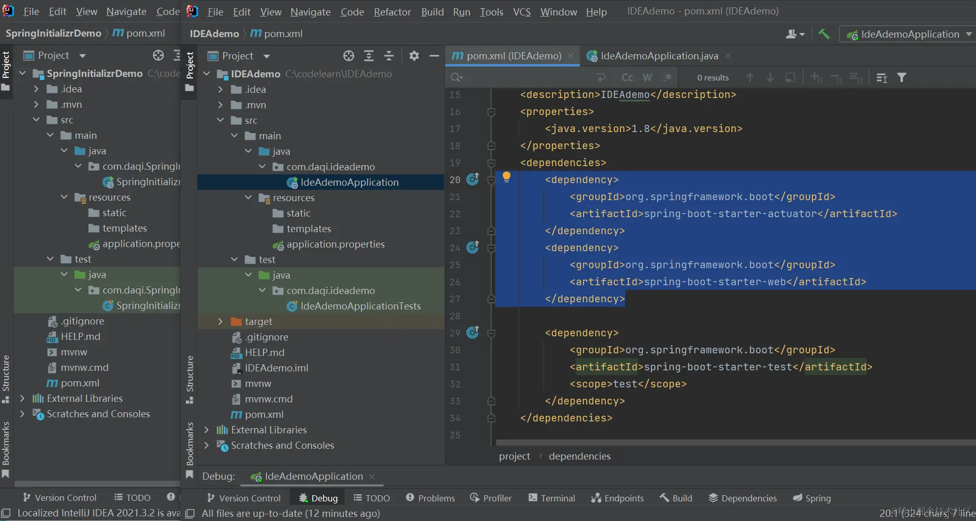Image resolution: width=976 pixels, height=521 pixels.
Task: Expand the .idea folder in IDEAdemo tree
Action: (220, 89)
